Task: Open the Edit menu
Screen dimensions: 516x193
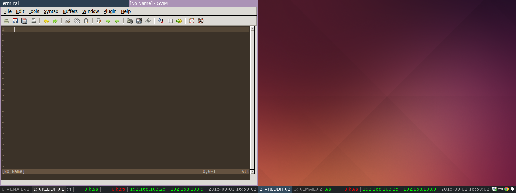Action: click(20, 11)
